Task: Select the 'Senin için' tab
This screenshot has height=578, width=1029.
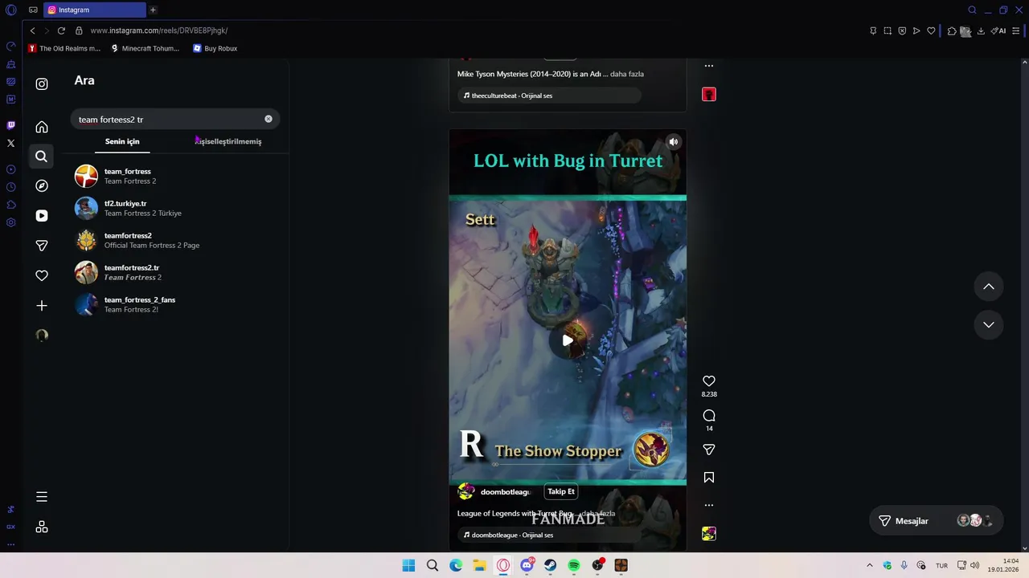Action: (x=122, y=141)
